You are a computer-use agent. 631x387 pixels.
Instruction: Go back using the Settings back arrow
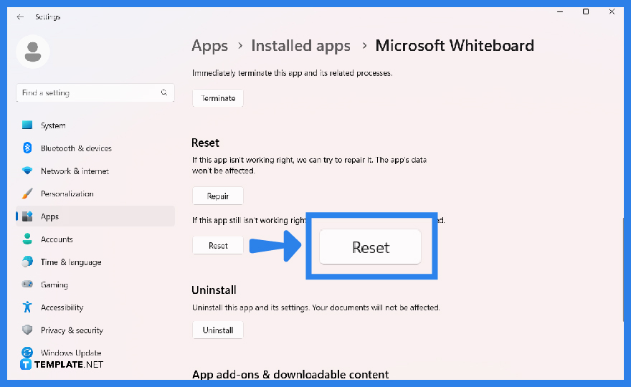pos(20,17)
